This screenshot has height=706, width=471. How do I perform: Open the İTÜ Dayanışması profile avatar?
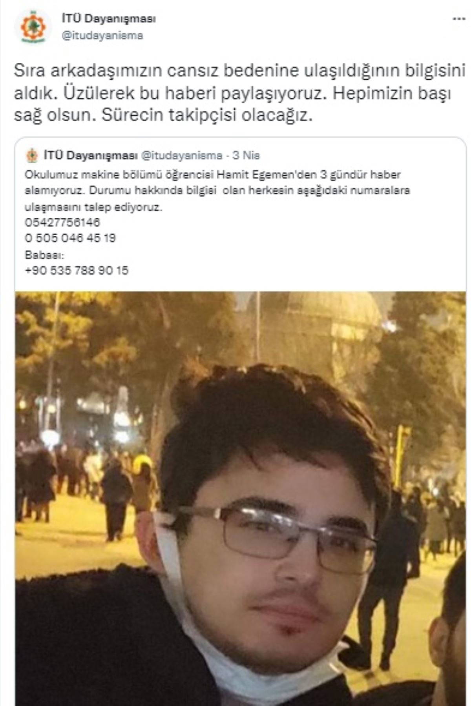[33, 27]
